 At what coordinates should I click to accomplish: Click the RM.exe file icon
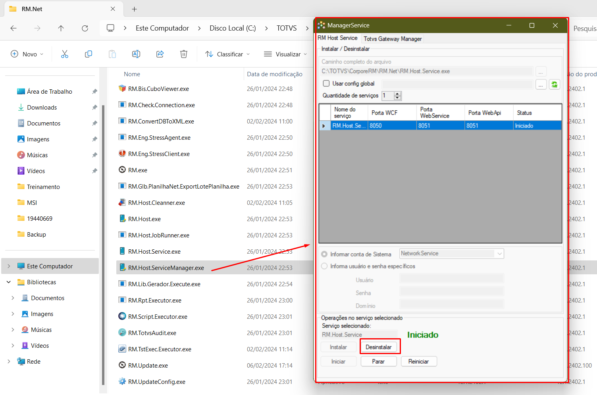[x=122, y=170]
